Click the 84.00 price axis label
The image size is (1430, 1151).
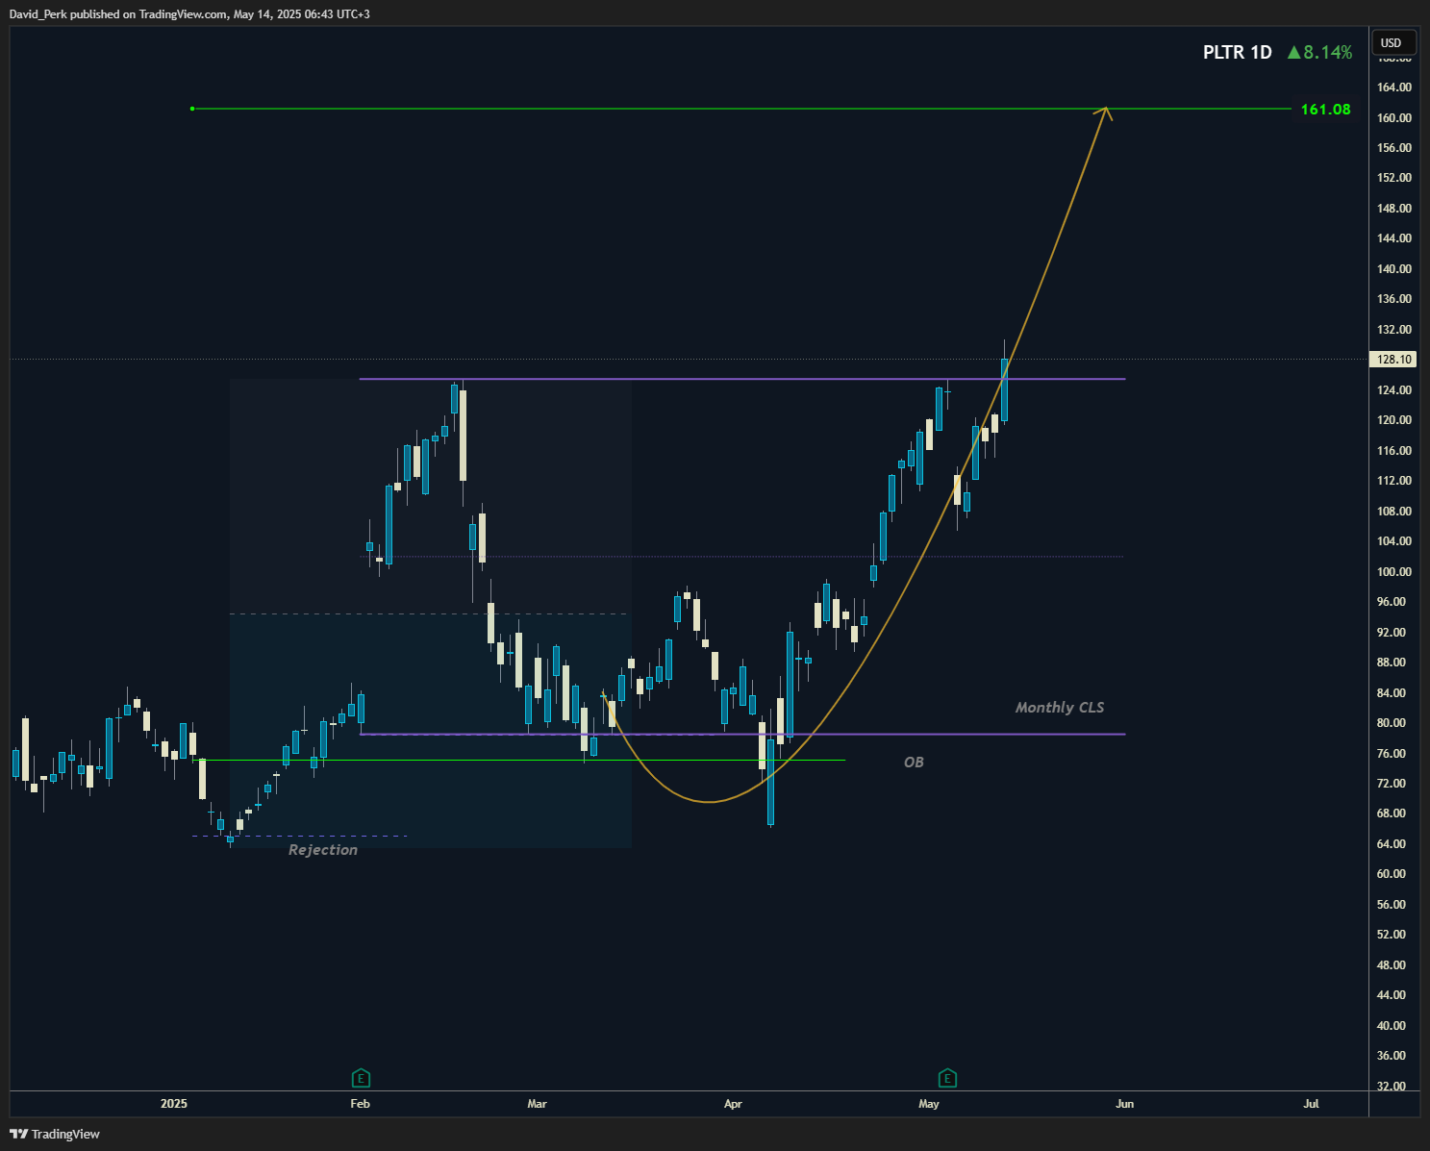click(1393, 693)
